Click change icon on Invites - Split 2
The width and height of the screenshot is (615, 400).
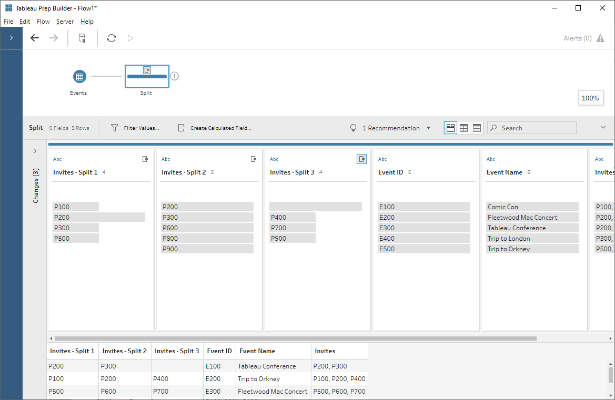[254, 159]
